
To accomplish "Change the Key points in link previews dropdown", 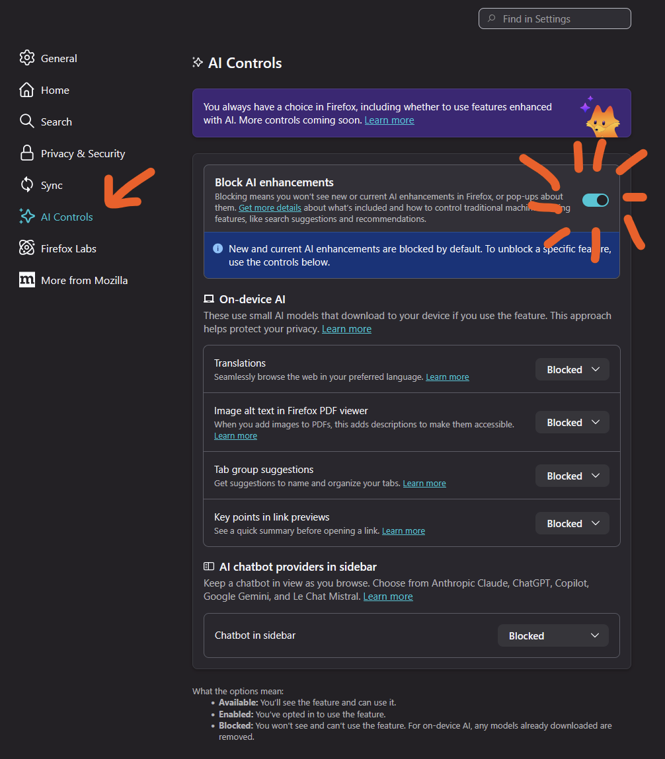I will coord(572,524).
